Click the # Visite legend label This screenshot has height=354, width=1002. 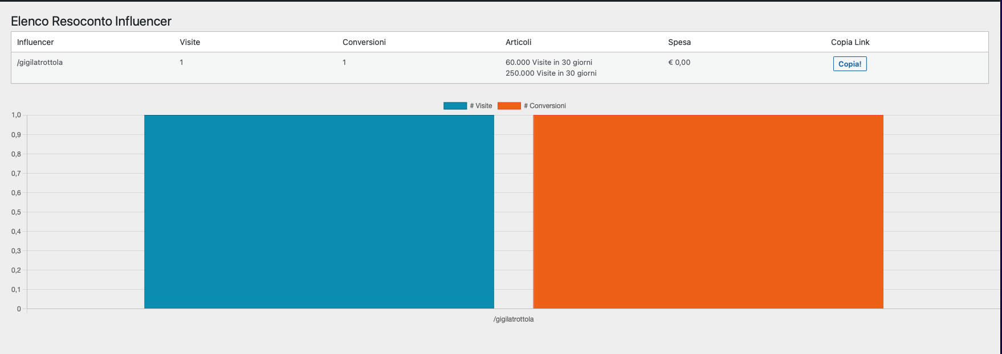[x=481, y=106]
